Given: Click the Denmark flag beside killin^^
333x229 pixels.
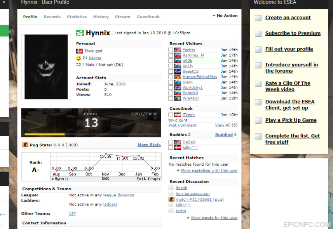Looking at the screenshot, I should pyautogui.click(x=178, y=147).
